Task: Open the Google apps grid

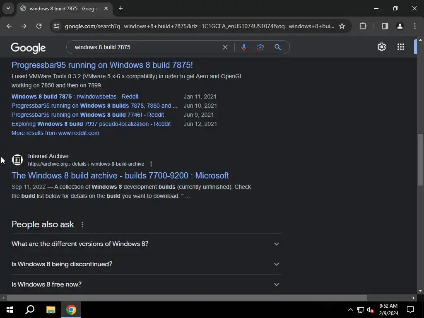Action: tap(401, 47)
